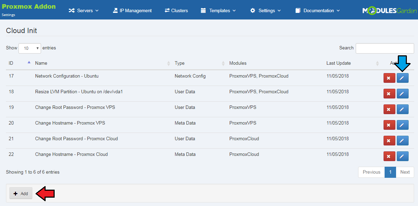Open the Documentation dropdown menu
Viewport: 418px width, 206px height.
[x=317, y=10]
